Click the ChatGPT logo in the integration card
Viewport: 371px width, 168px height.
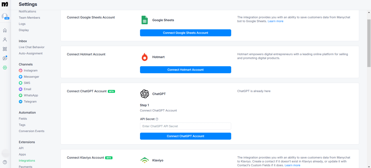144,94
